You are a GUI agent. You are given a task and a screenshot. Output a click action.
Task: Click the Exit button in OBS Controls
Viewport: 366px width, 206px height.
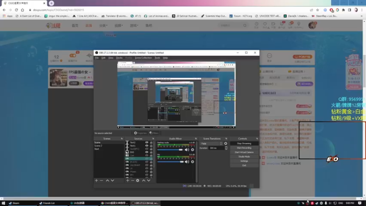tap(244, 165)
